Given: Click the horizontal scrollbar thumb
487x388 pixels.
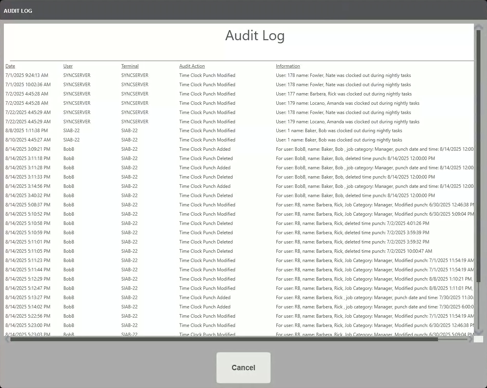Looking at the screenshot, I should pyautogui.click(x=224, y=339).
